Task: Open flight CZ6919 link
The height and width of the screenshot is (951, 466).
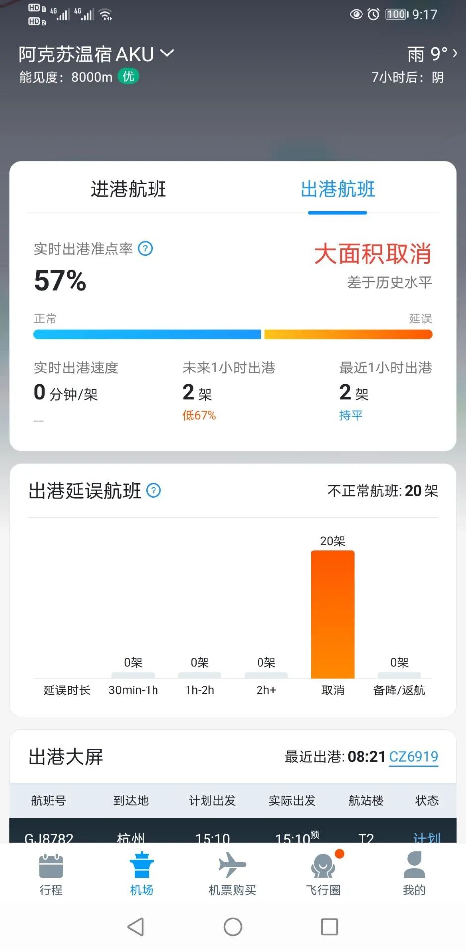Action: point(414,757)
